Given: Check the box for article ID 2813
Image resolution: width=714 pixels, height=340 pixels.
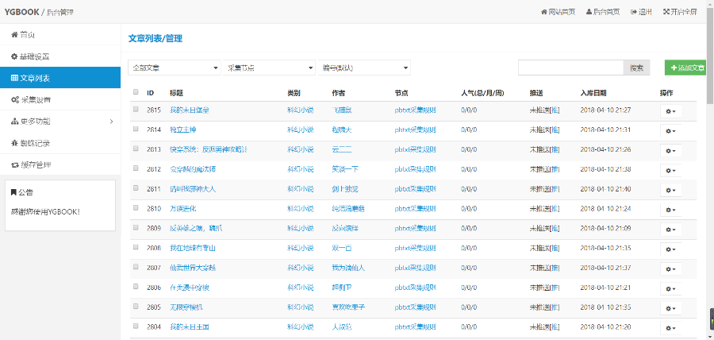Looking at the screenshot, I should 136,149.
